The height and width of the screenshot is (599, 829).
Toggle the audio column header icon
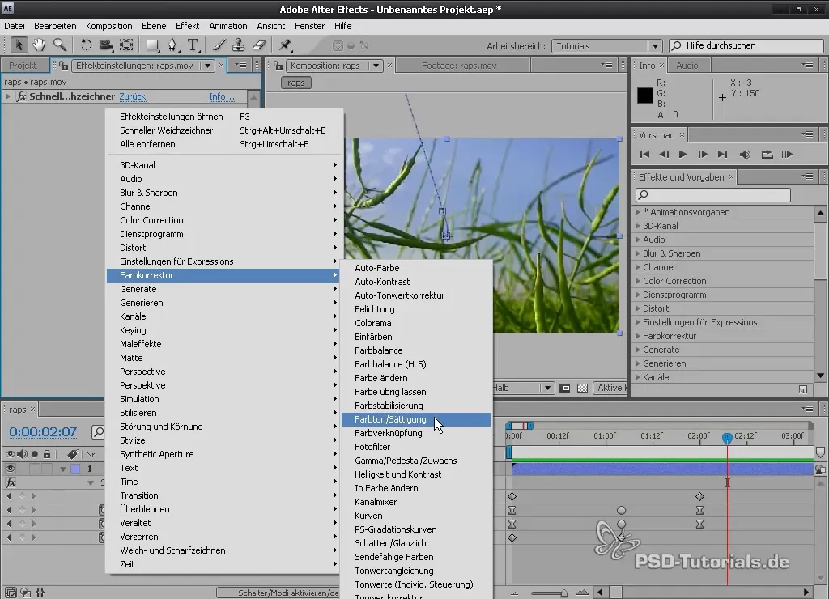click(x=22, y=454)
